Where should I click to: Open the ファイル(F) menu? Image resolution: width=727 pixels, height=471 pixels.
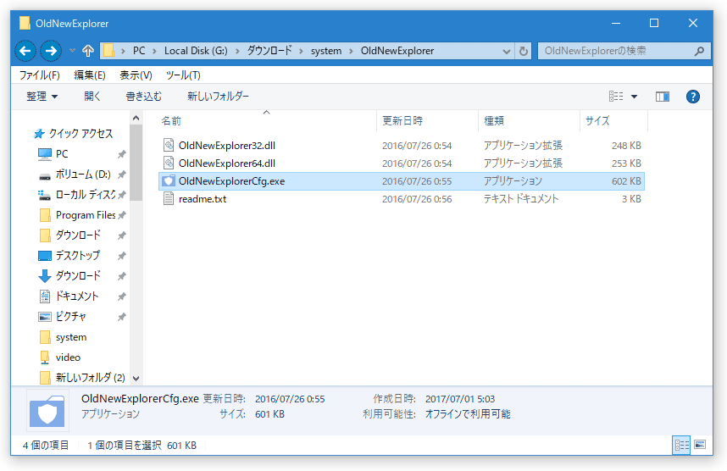tap(40, 75)
